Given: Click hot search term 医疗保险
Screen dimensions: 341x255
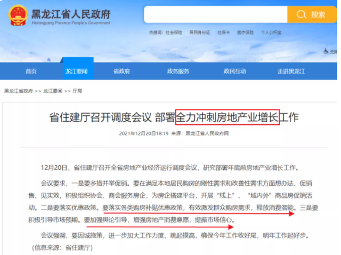Looking at the screenshot, I should coord(245,33).
